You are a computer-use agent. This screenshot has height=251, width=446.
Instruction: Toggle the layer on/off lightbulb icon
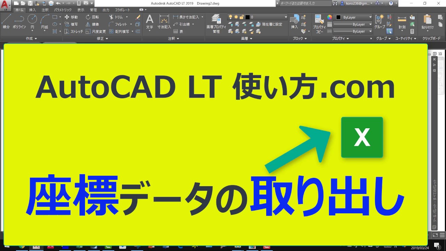[x=230, y=17]
